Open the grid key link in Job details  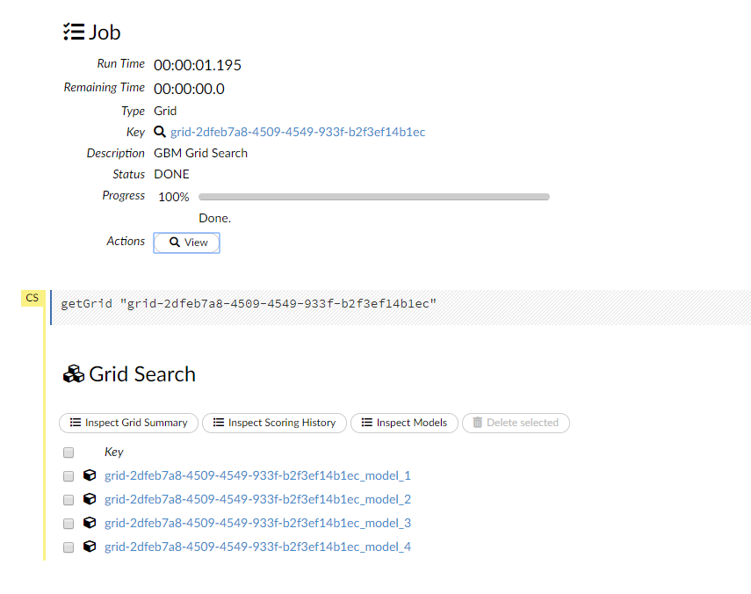(x=298, y=132)
